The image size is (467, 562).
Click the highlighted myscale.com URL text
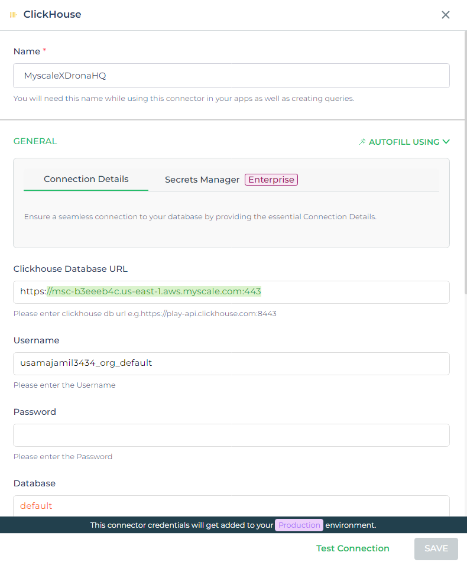[154, 291]
